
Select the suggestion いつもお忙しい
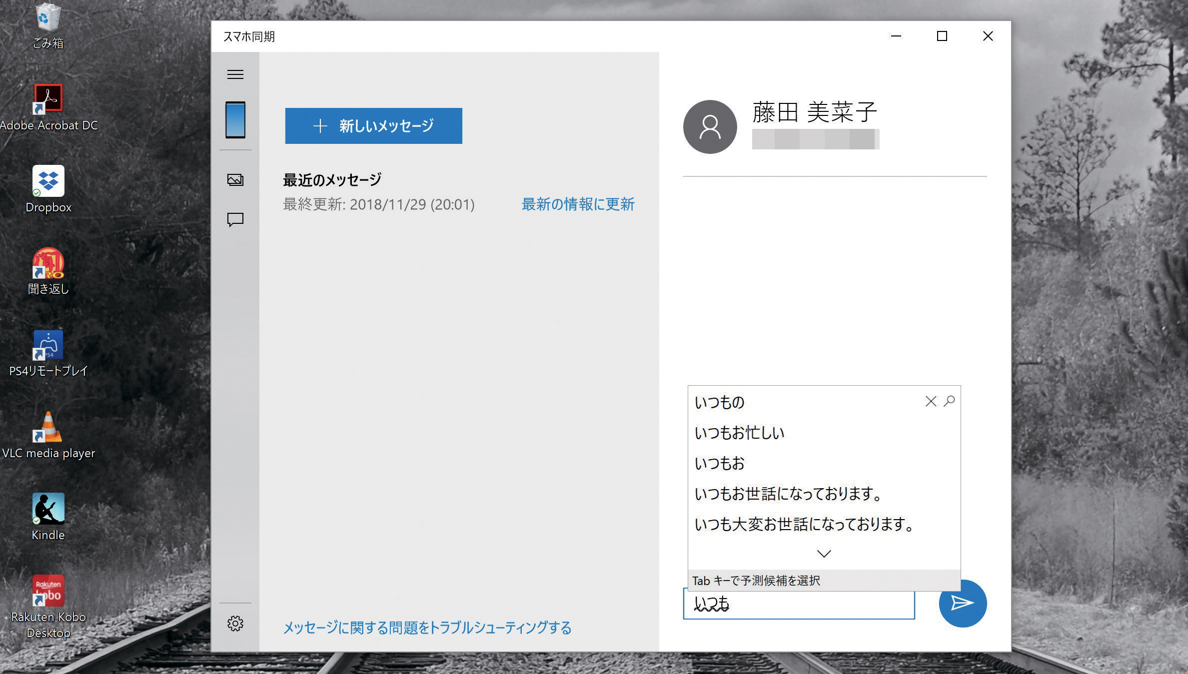(740, 433)
